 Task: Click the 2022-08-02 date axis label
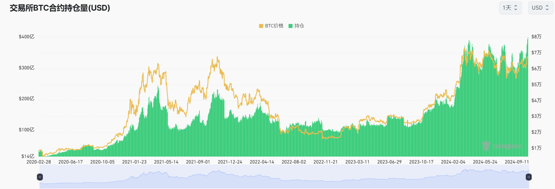(x=294, y=162)
